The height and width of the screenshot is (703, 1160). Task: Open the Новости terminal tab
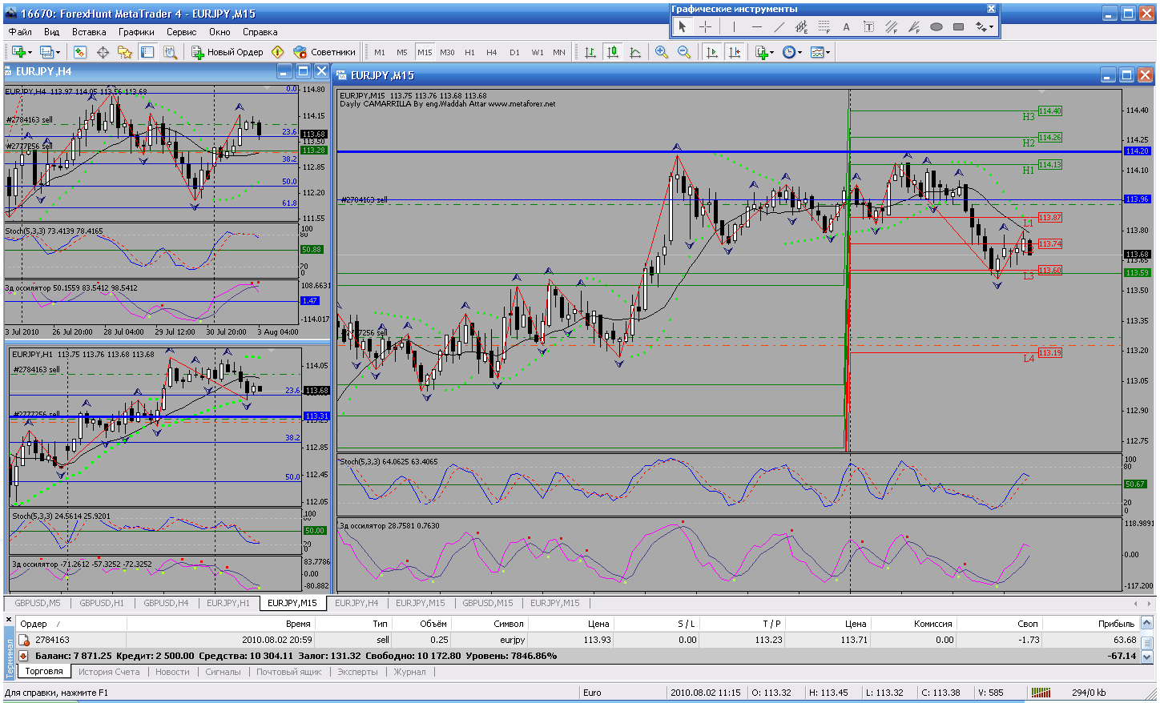coord(172,672)
